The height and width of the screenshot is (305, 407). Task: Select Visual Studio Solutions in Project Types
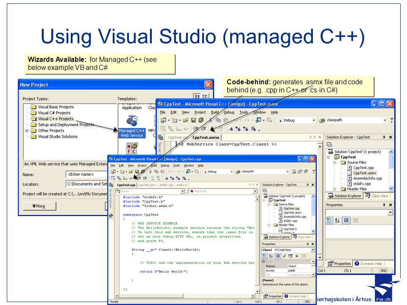(58, 136)
